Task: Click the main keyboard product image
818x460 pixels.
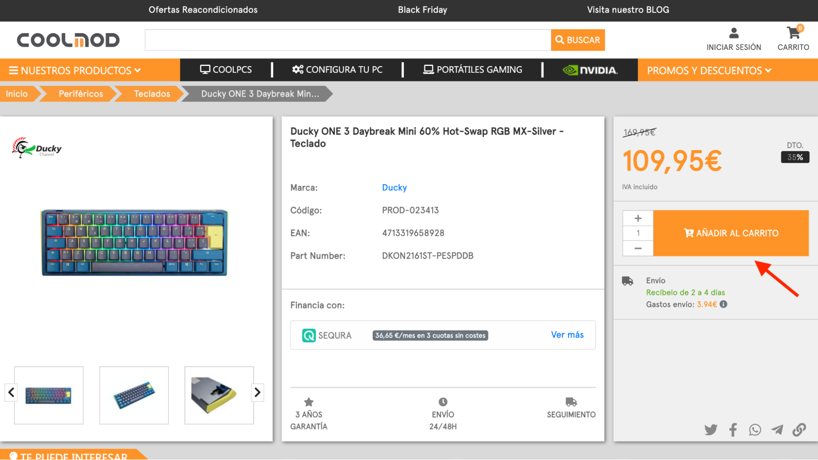Action: click(x=134, y=242)
